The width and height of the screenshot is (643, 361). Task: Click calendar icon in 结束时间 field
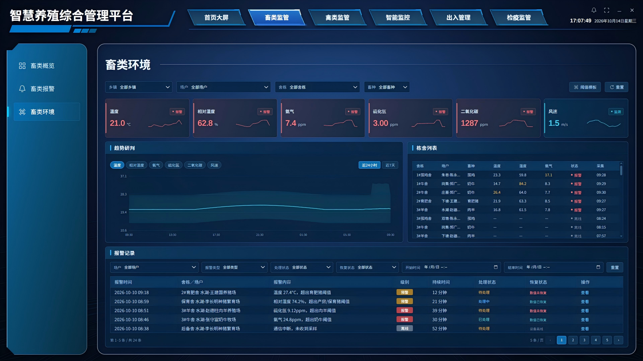point(598,267)
